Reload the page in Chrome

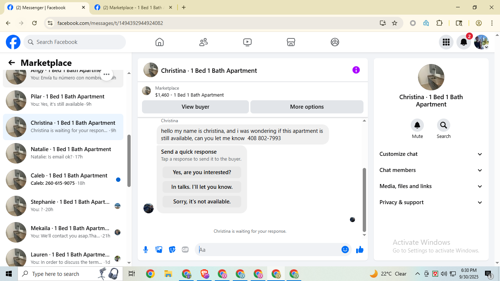click(x=34, y=23)
